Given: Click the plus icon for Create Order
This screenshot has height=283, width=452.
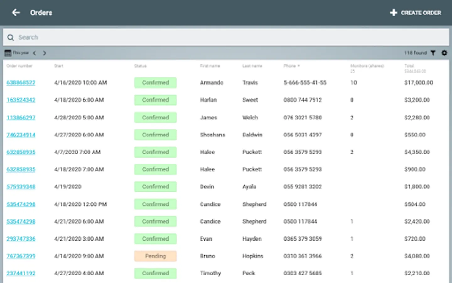Looking at the screenshot, I should pyautogui.click(x=394, y=13).
